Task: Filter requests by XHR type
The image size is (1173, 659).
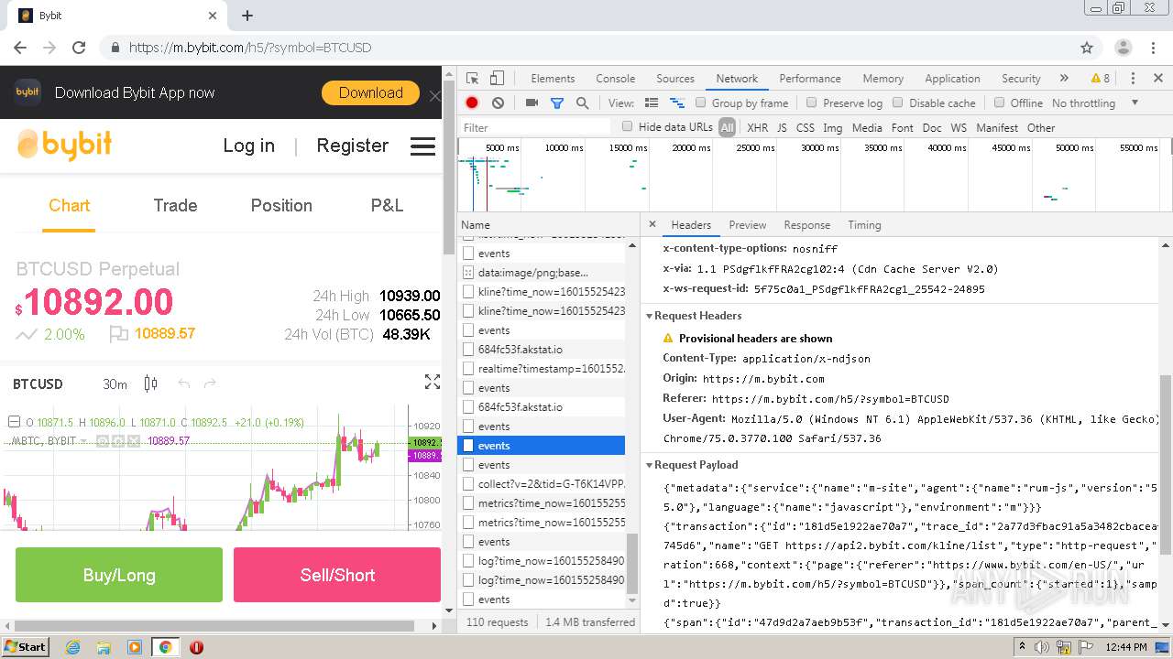Action: pyautogui.click(x=757, y=127)
